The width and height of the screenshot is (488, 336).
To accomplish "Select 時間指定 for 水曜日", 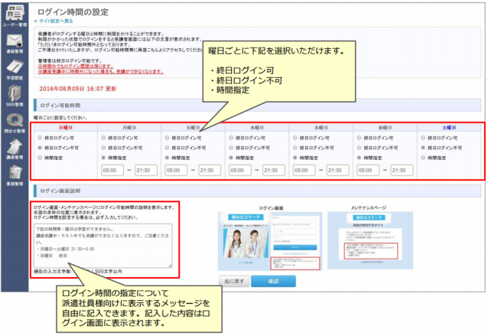I will 231,157.
